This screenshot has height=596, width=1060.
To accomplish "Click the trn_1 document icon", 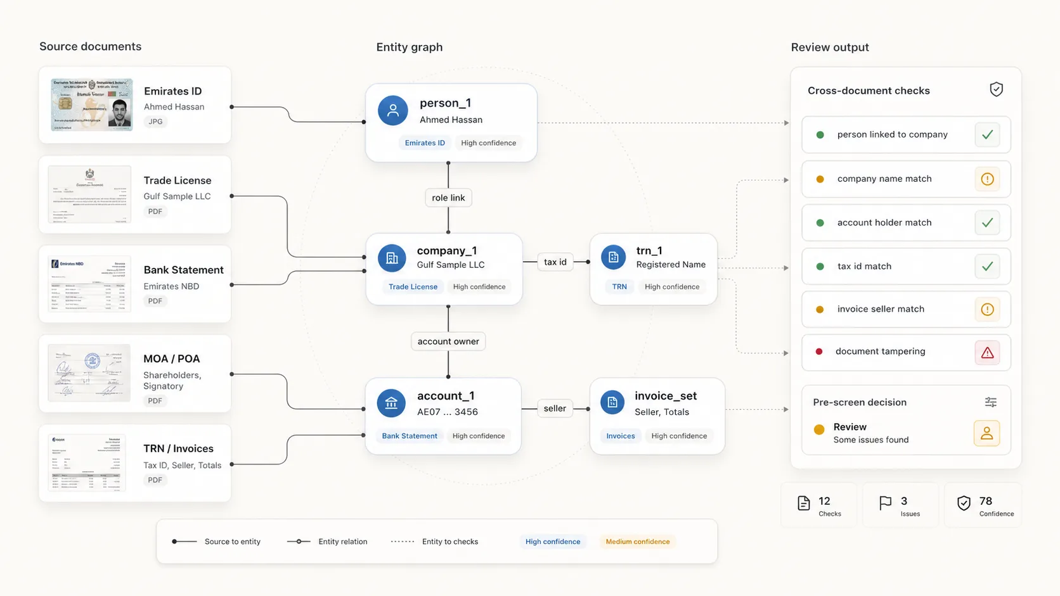I will tap(613, 257).
